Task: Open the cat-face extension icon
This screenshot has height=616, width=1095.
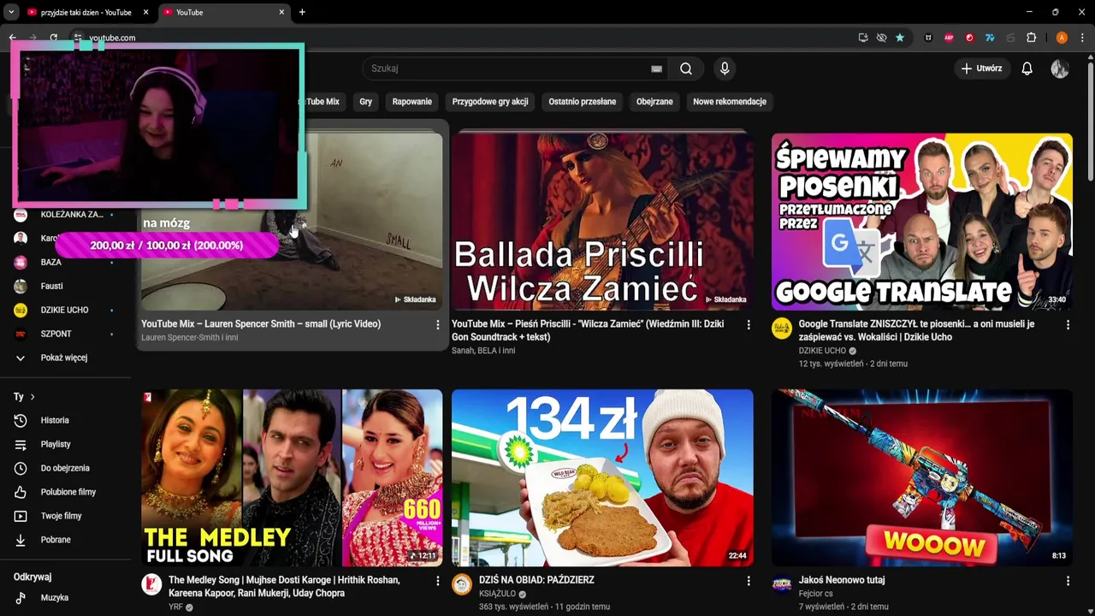Action: coord(928,38)
